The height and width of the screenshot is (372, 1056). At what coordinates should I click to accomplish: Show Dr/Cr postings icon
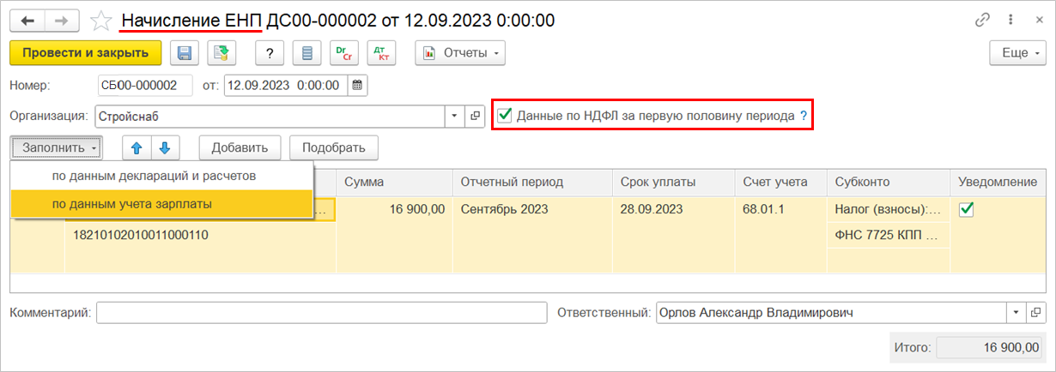tap(344, 53)
